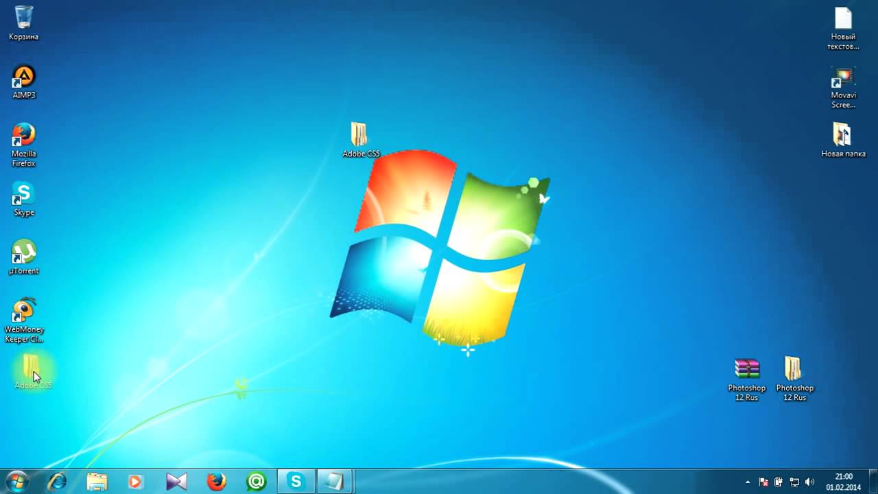Screen dimensions: 878x494
Task: Open Windows Explorer from the taskbar
Action: [97, 482]
